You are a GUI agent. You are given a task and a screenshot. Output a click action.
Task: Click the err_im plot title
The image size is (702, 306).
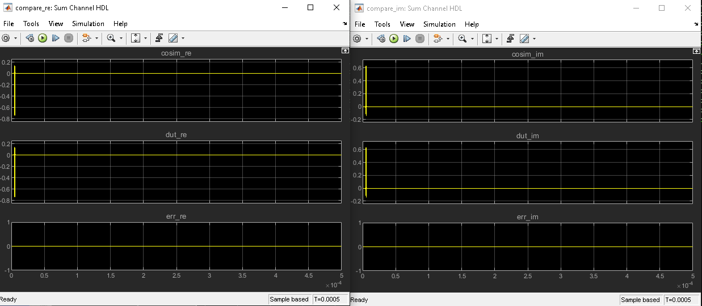pos(527,217)
